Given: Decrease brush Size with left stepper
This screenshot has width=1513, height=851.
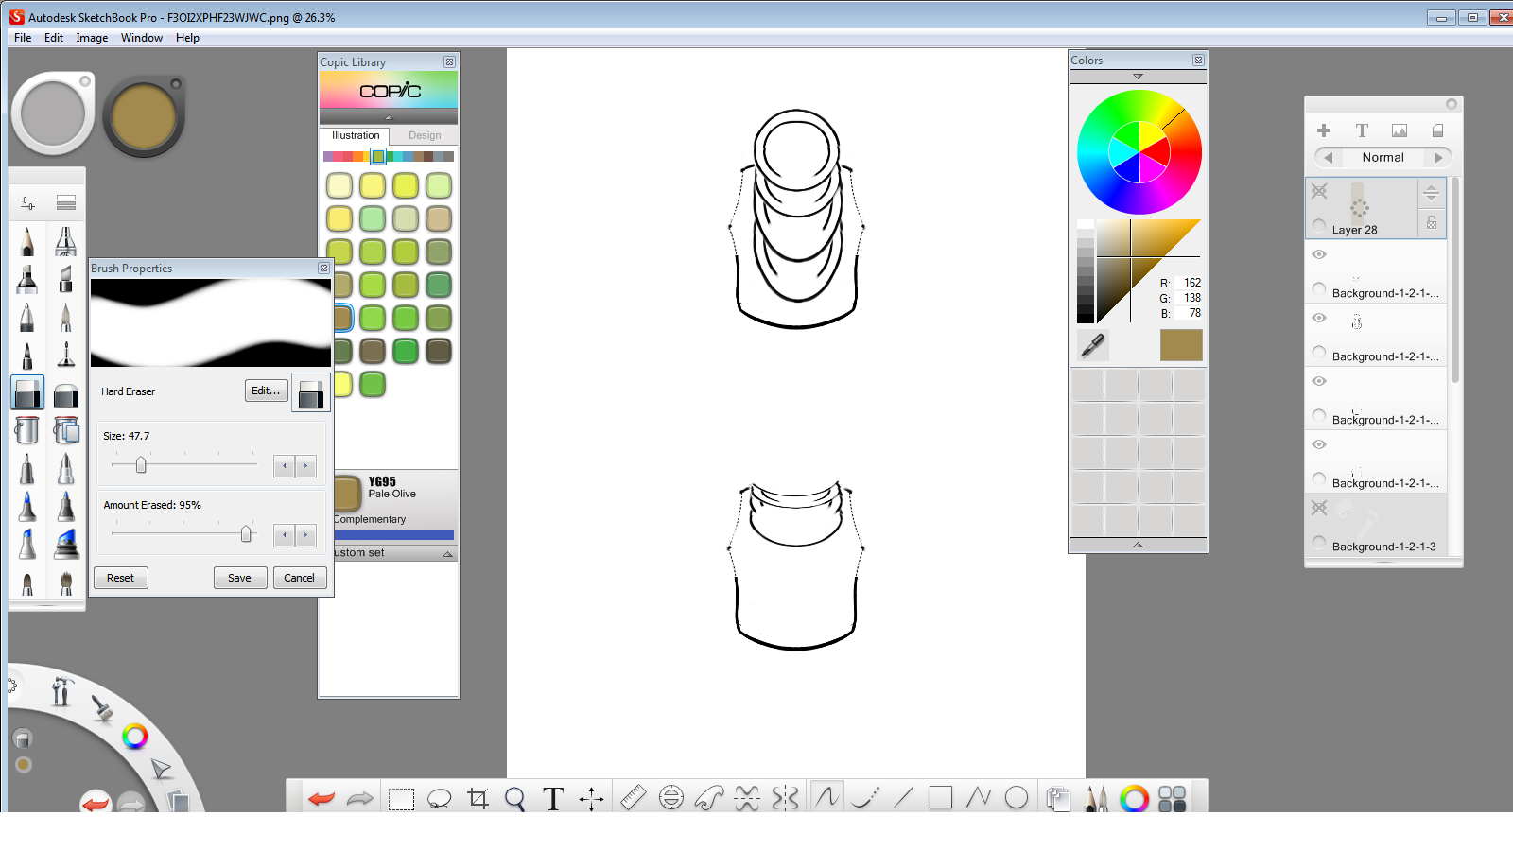Looking at the screenshot, I should [285, 466].
